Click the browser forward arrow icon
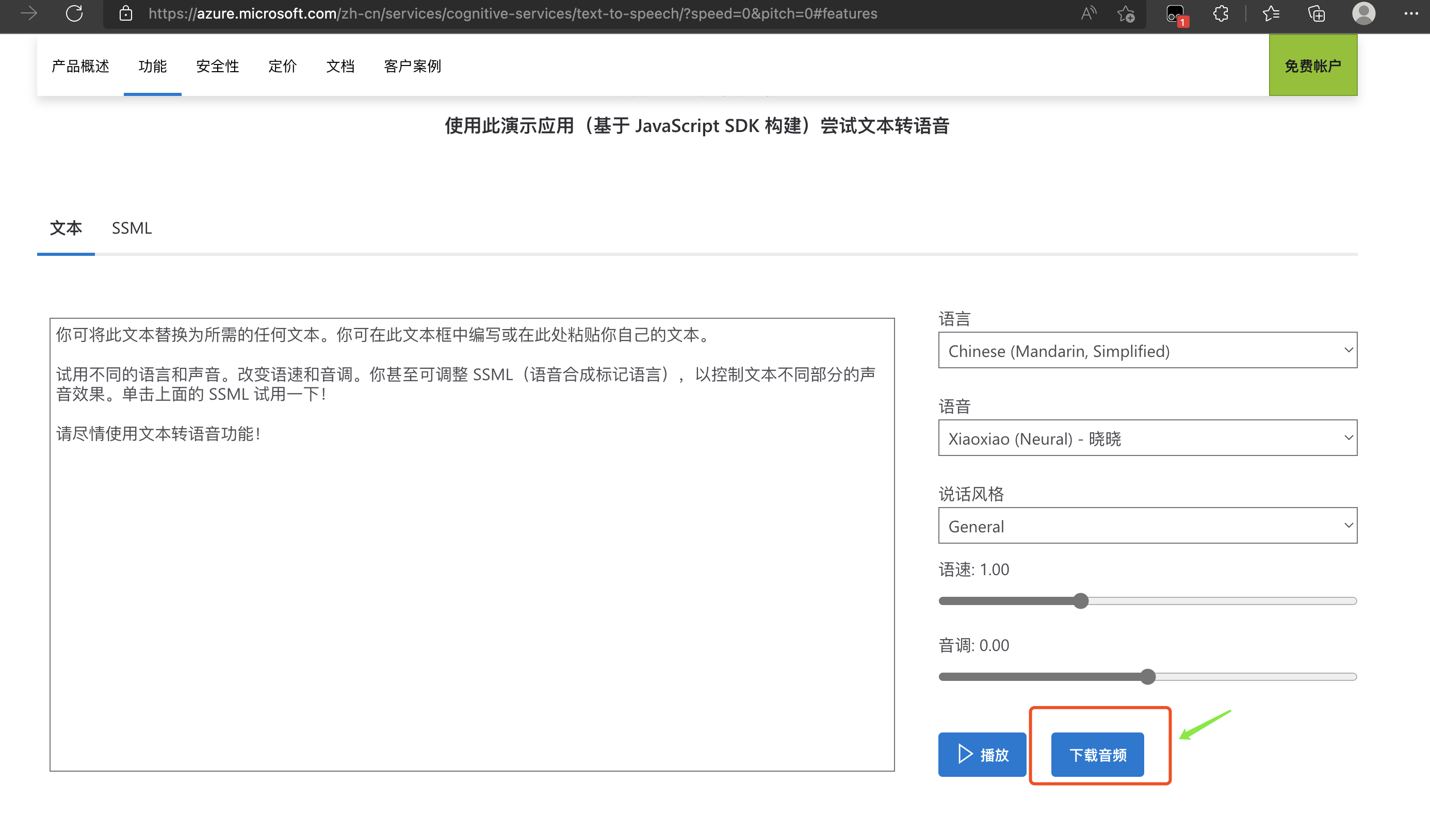Image resolution: width=1430 pixels, height=815 pixels. (x=28, y=13)
